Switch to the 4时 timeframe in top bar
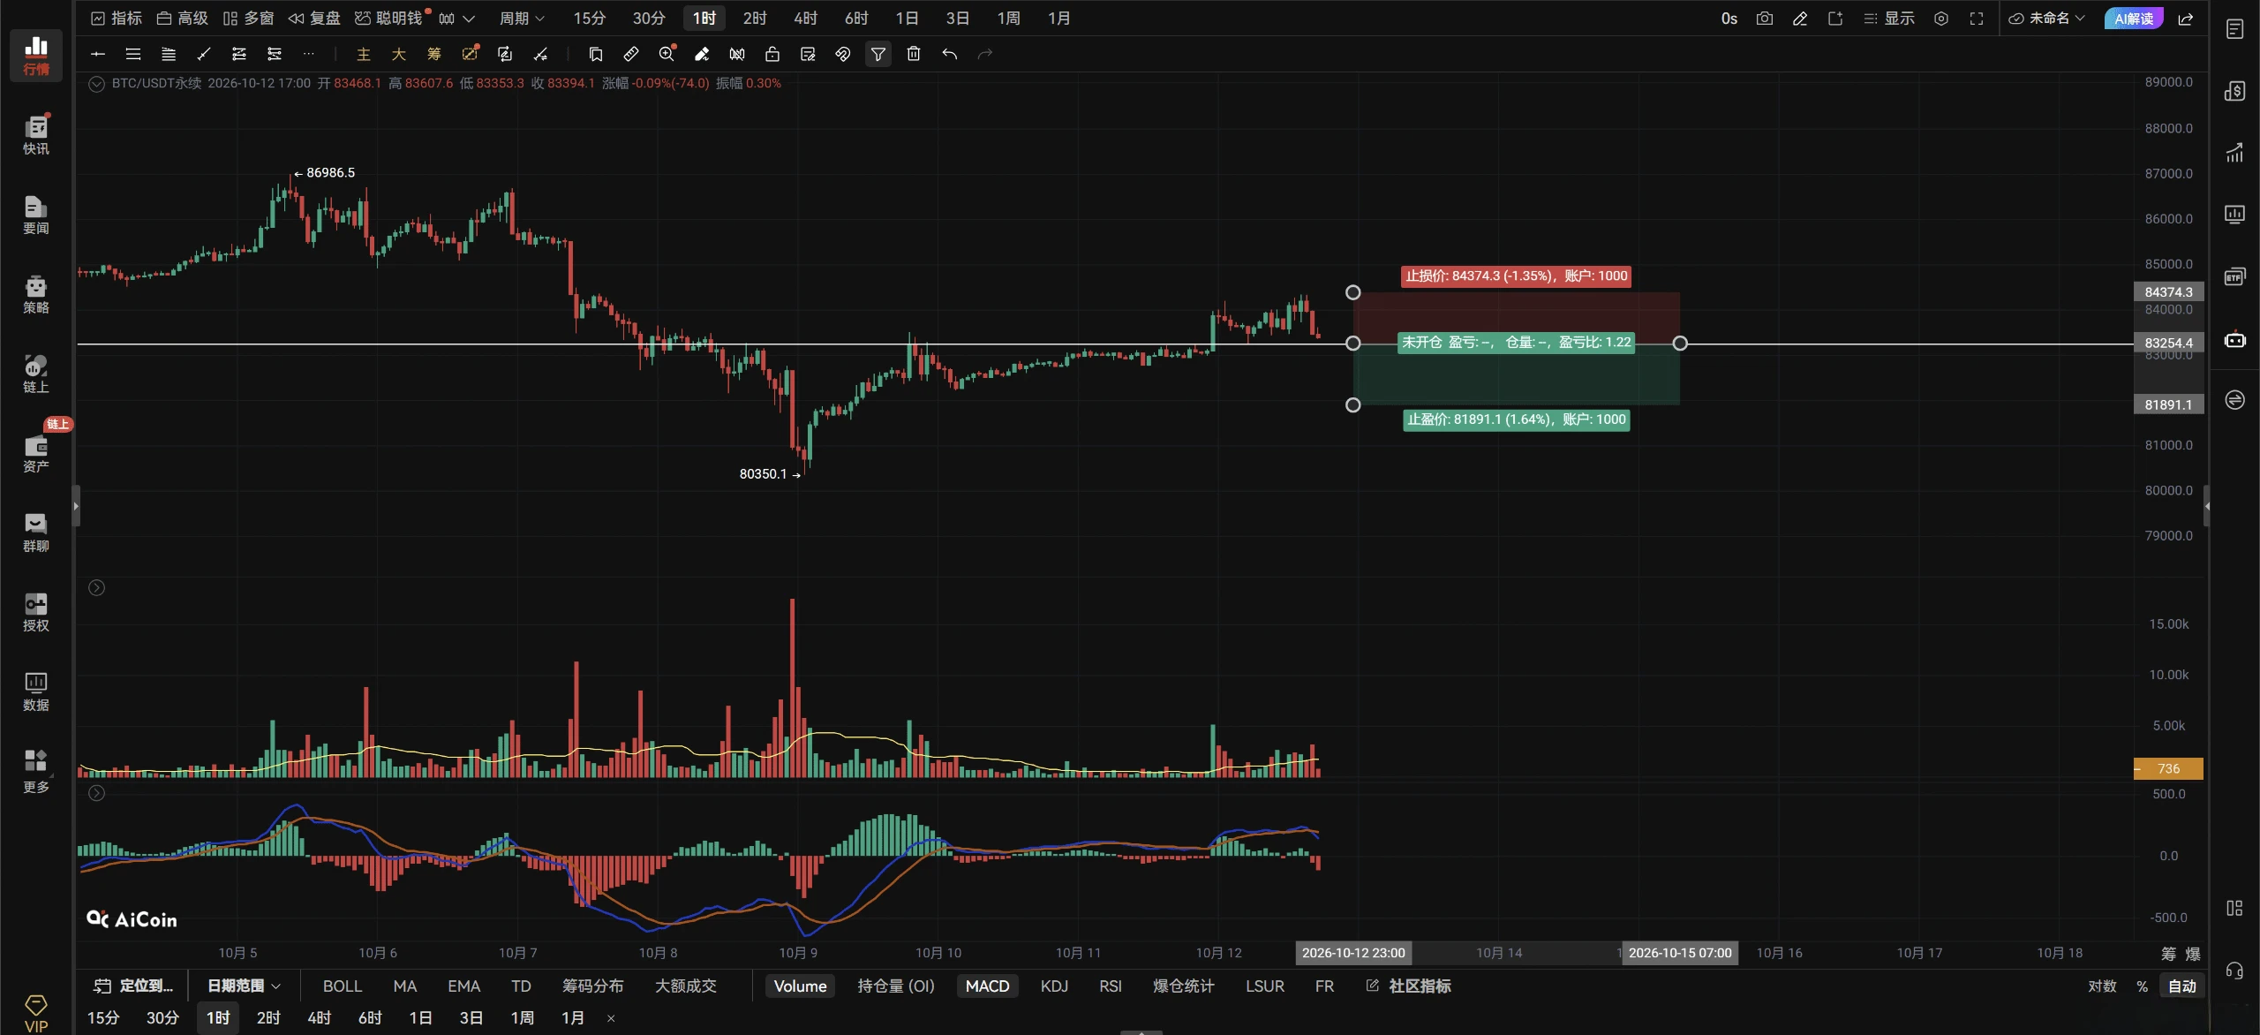 point(805,19)
